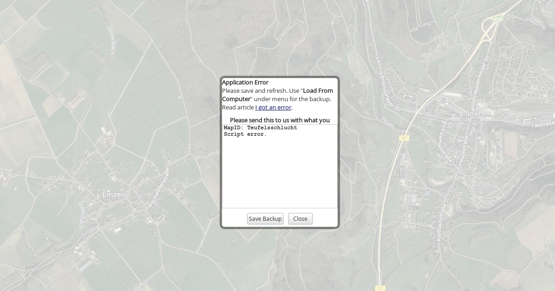Click the "Load From Computer" bold text
The height and width of the screenshot is (291, 555).
[277, 95]
